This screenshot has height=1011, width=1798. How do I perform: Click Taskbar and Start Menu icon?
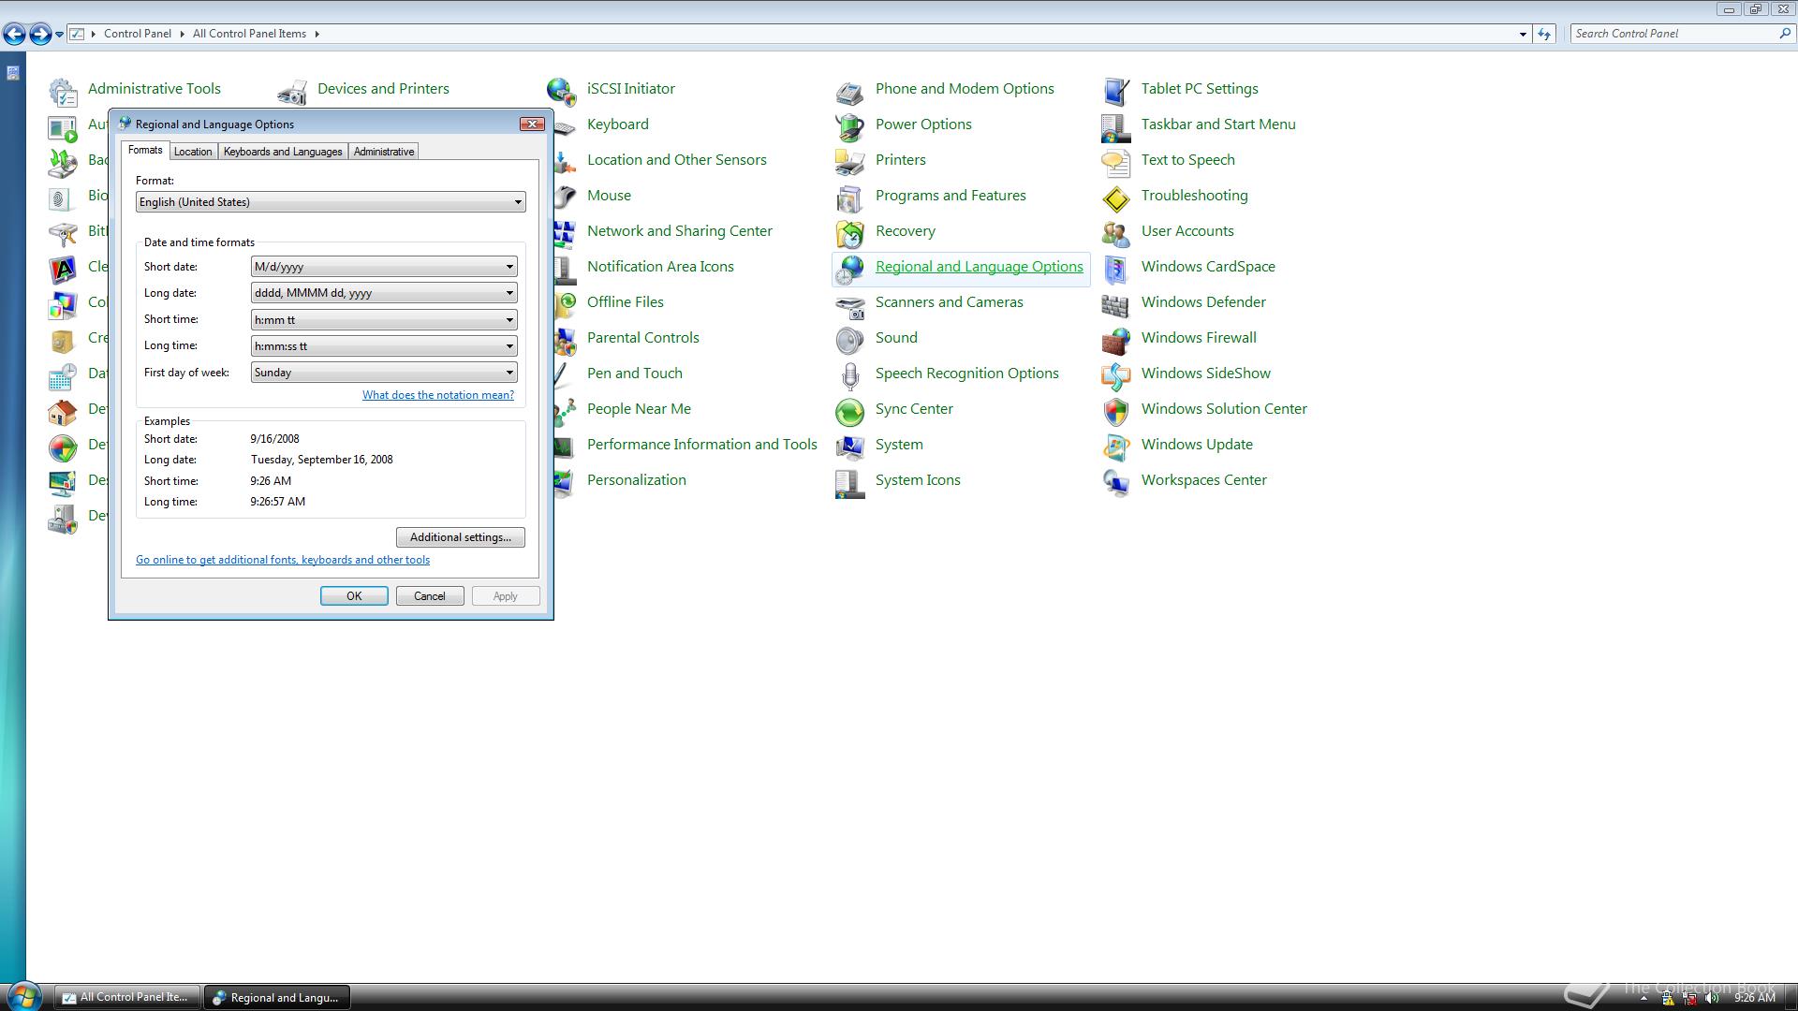pyautogui.click(x=1116, y=126)
